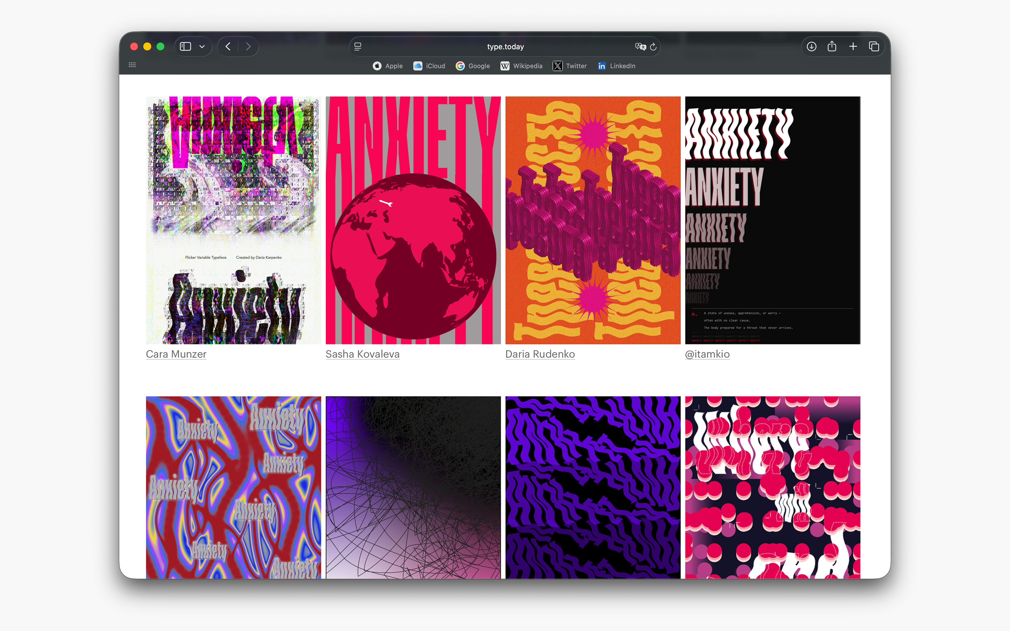Show the downloads list
The height and width of the screenshot is (631, 1010).
point(811,46)
